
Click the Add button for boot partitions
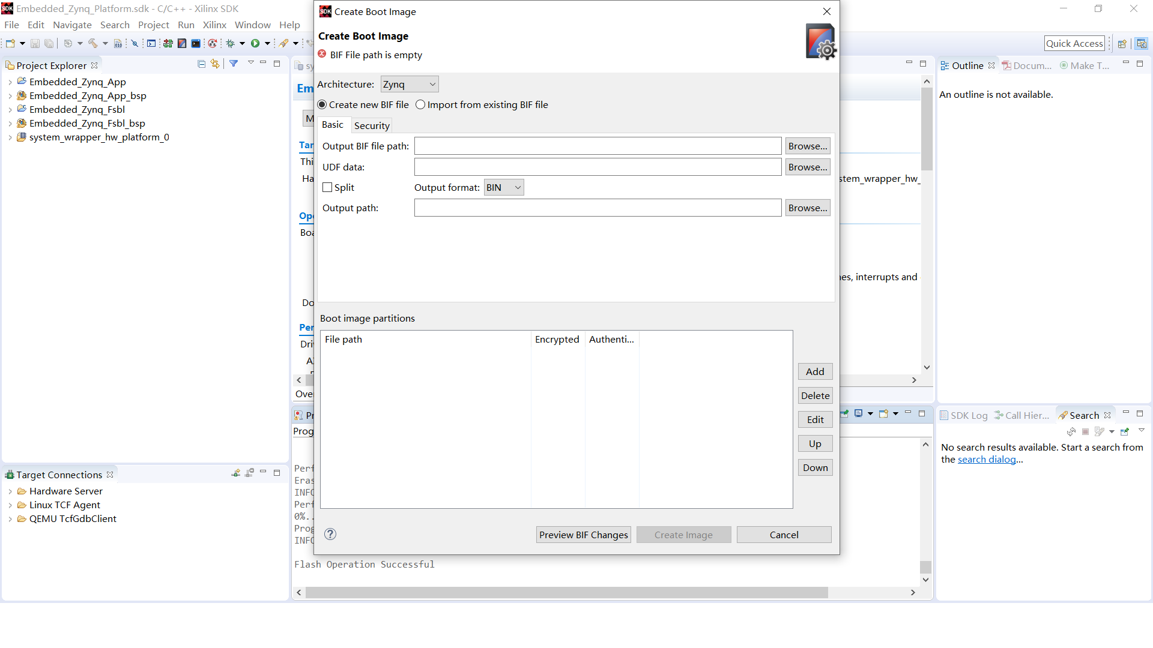(815, 370)
